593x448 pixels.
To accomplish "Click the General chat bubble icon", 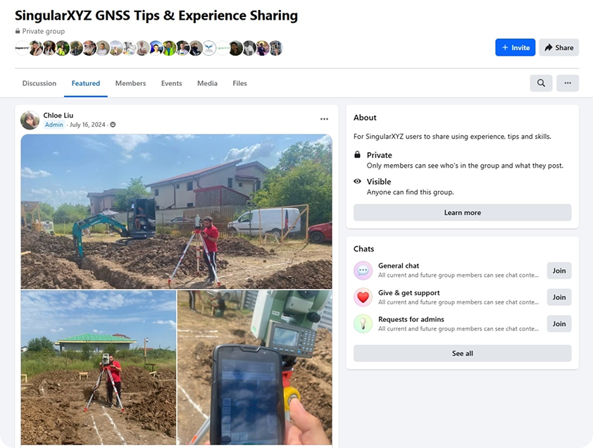I will [x=363, y=270].
